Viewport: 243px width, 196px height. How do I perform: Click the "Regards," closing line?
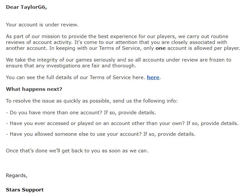coord(17,175)
